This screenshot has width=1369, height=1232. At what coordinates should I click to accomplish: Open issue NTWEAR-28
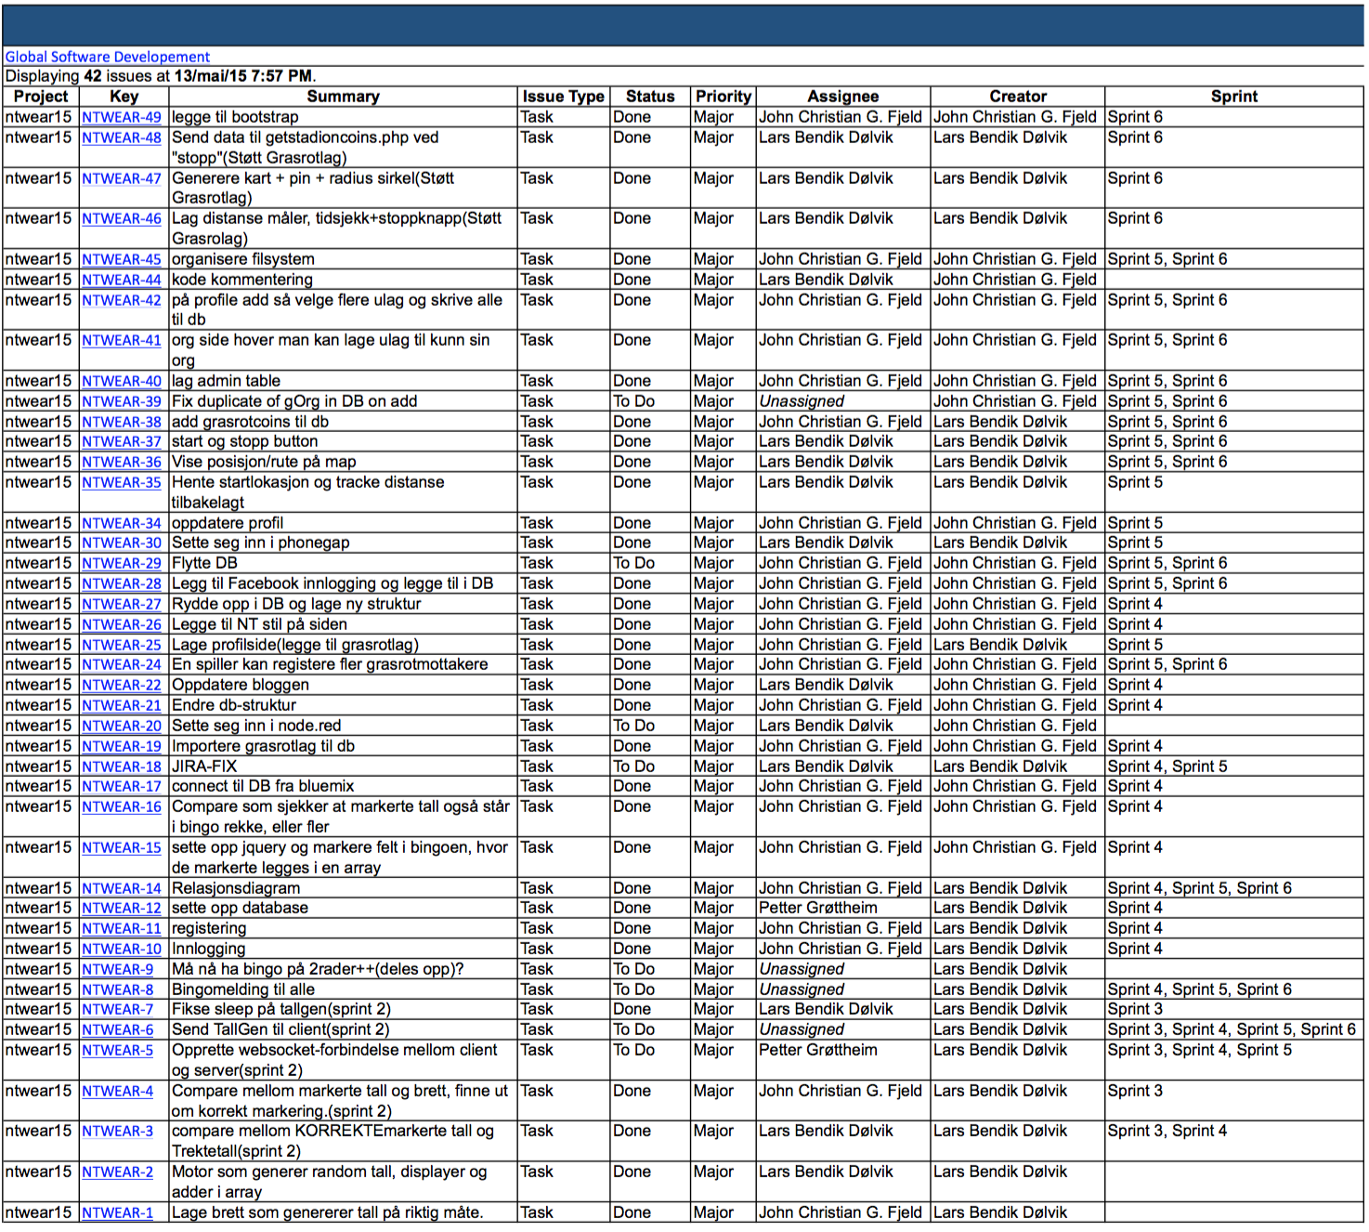[122, 583]
